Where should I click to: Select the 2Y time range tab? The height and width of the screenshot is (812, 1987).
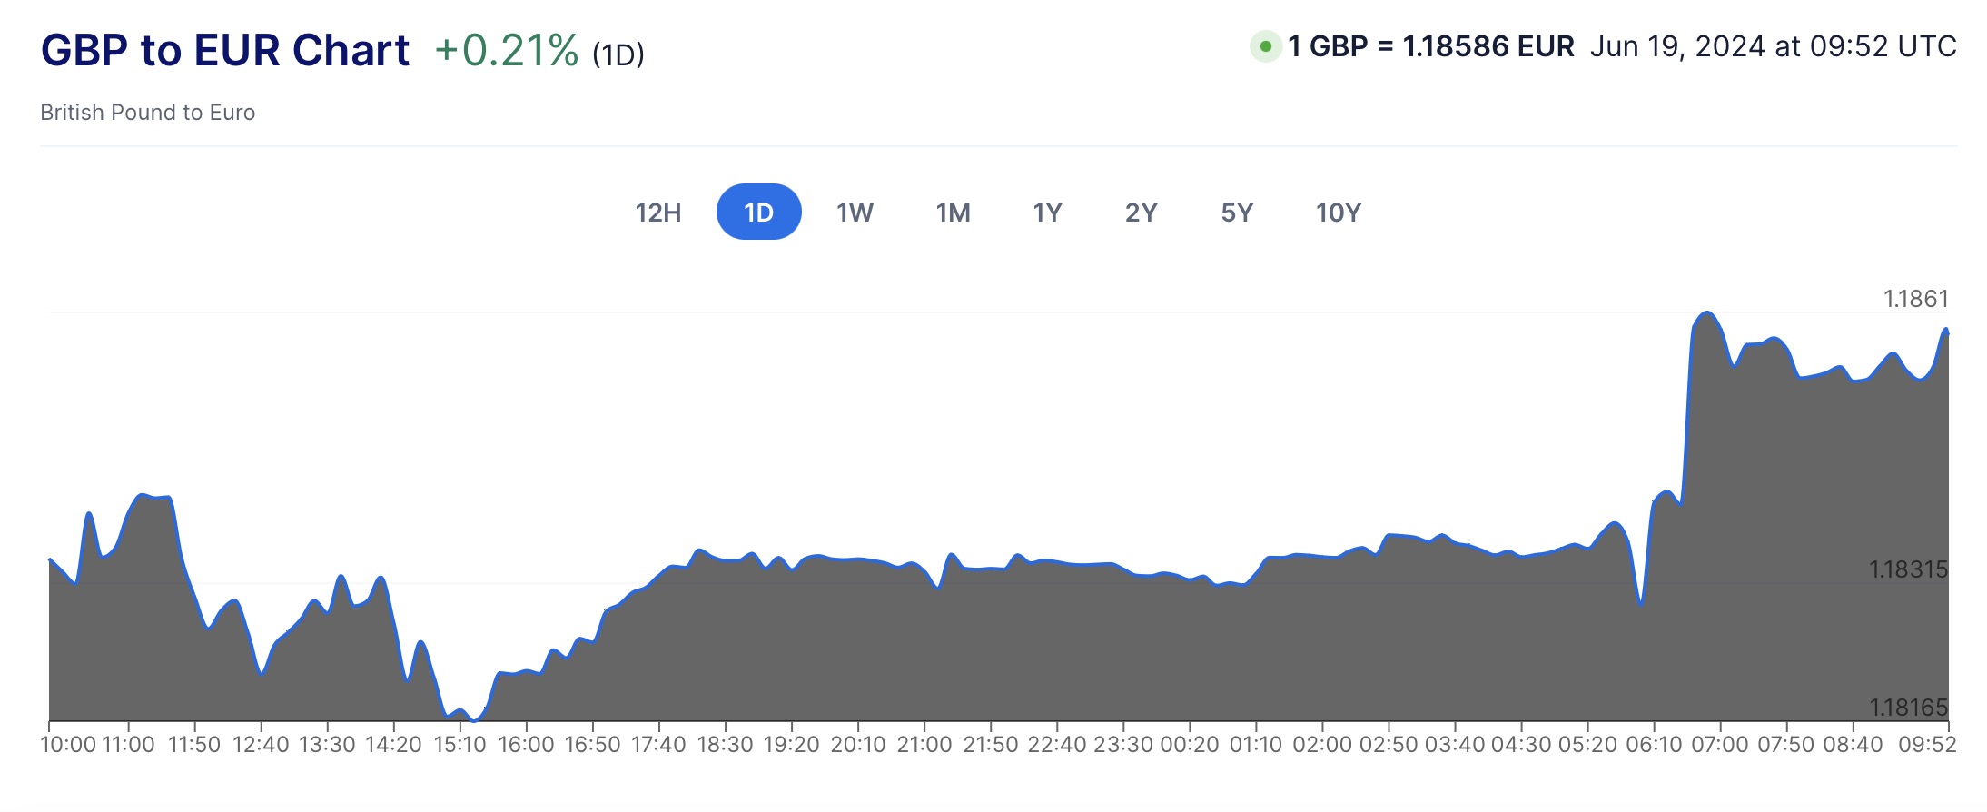pos(1141,213)
